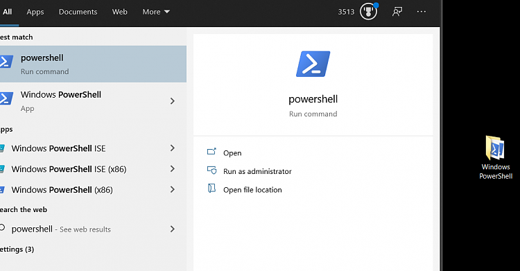Screen dimensions: 520x271
Task: Expand the Windows PowerShell App chevron
Action: tap(173, 100)
